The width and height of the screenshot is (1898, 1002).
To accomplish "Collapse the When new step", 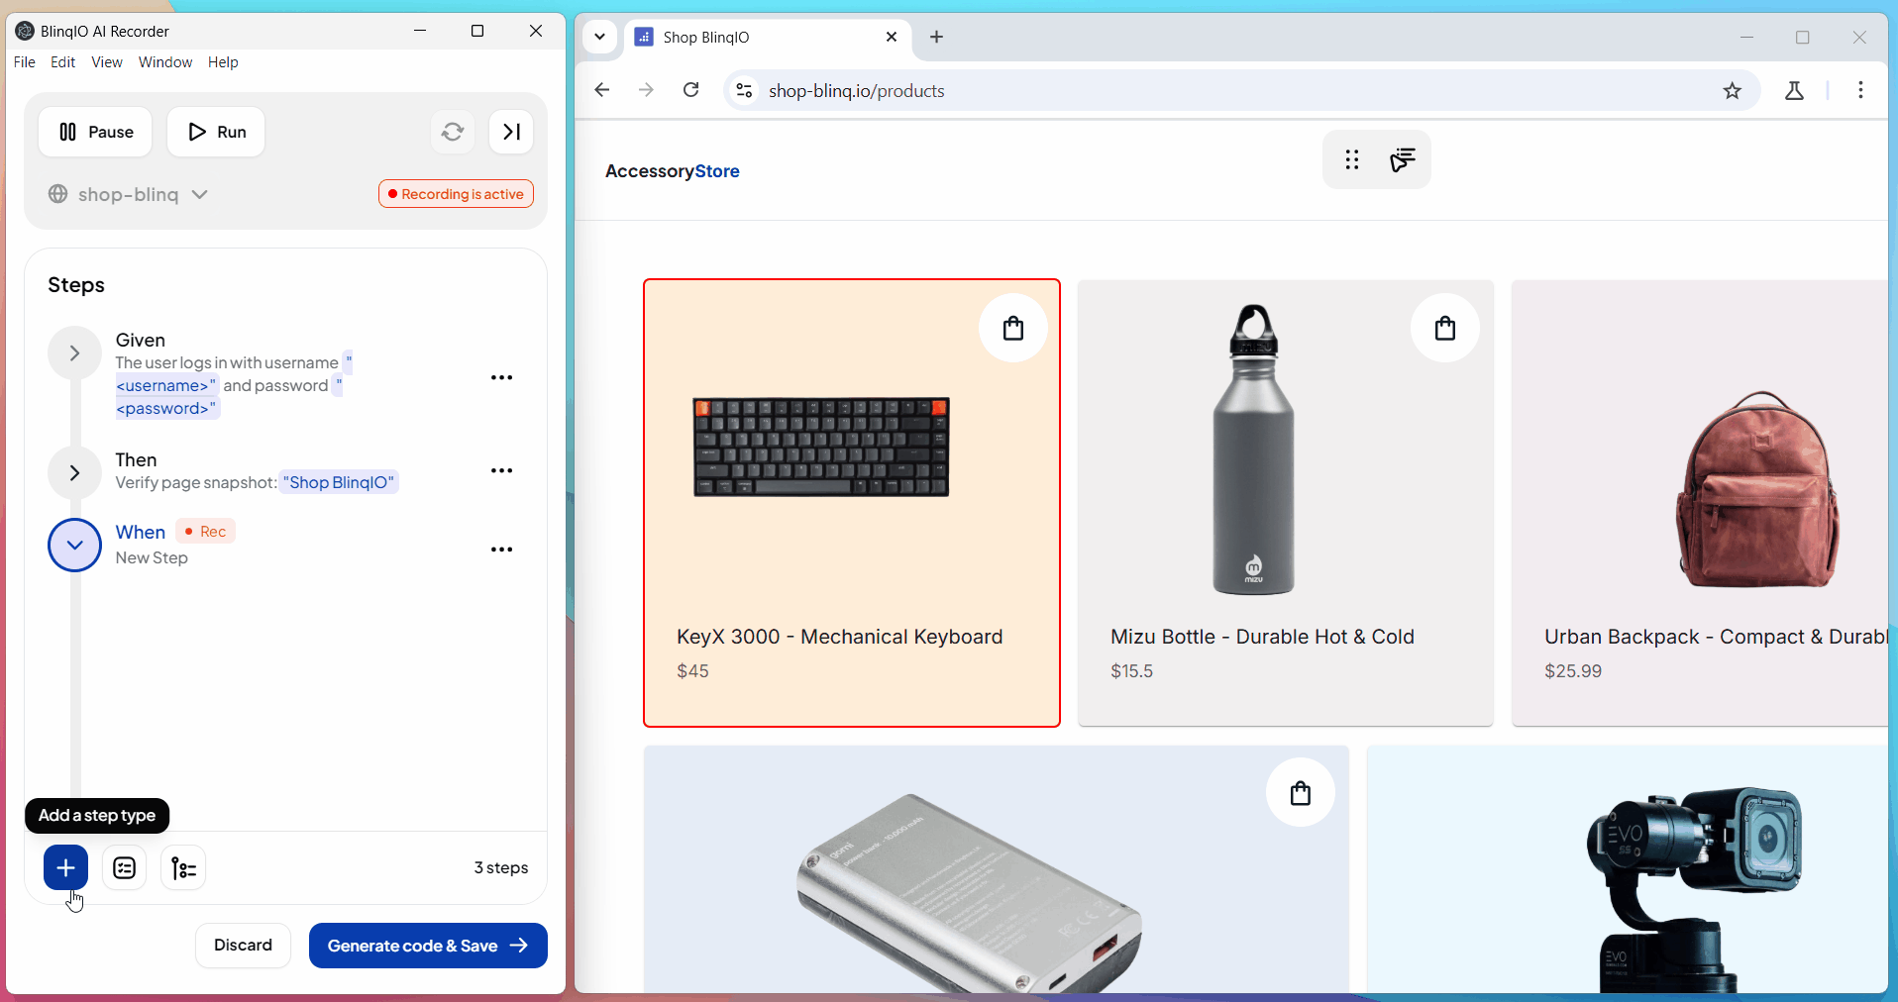I will (74, 546).
